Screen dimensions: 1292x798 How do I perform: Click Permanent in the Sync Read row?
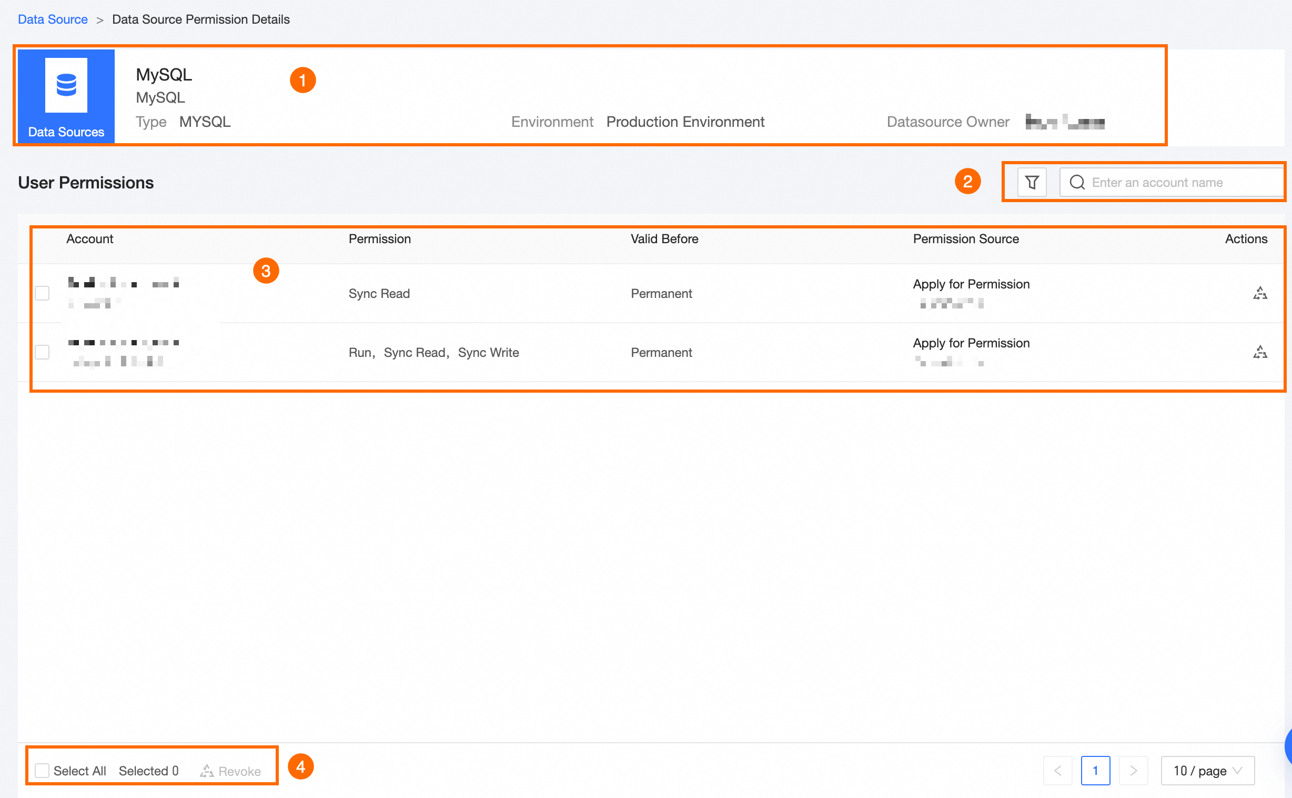(661, 293)
